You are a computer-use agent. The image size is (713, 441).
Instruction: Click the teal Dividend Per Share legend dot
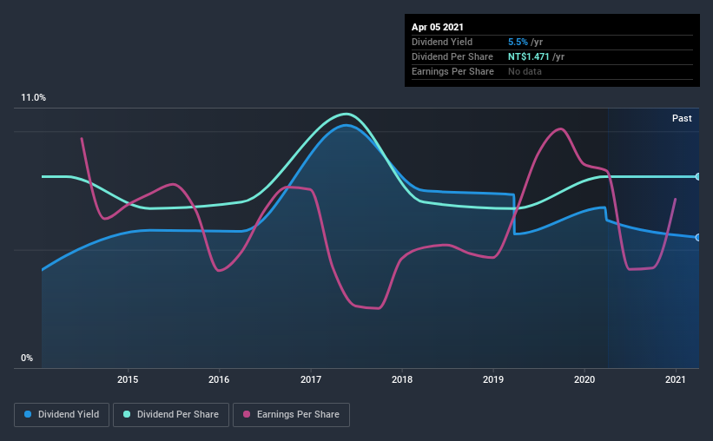(127, 414)
